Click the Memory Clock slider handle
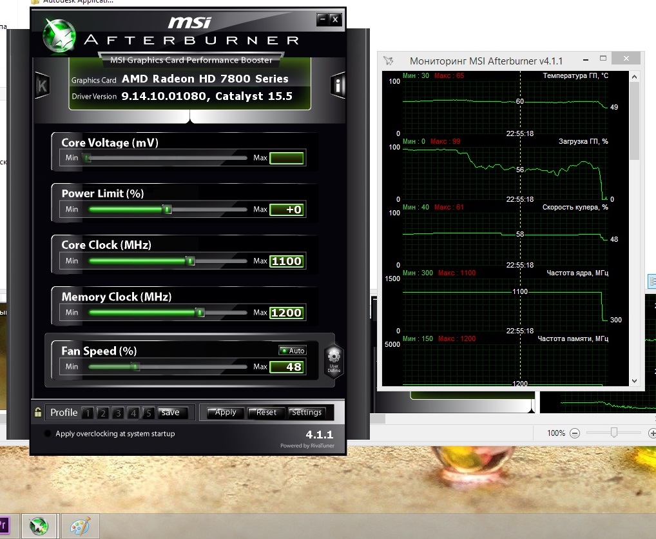The image size is (656, 539). [x=200, y=313]
